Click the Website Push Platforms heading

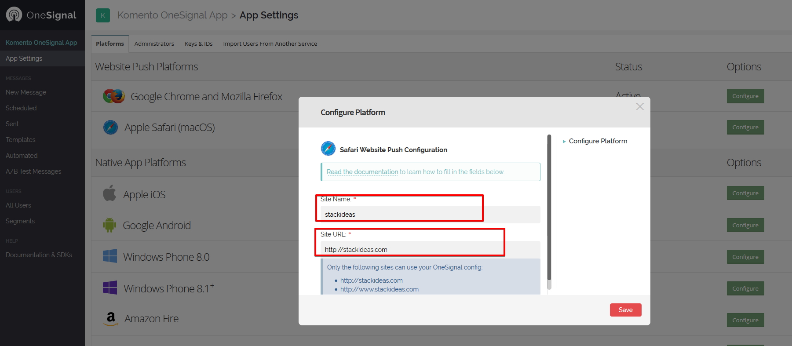point(146,67)
